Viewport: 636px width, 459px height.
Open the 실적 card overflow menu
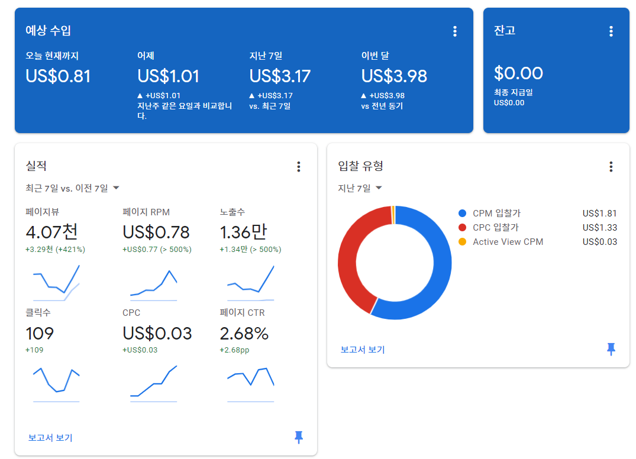point(299,167)
